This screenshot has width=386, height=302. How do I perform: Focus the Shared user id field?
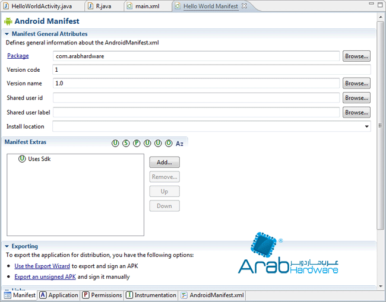(196, 98)
